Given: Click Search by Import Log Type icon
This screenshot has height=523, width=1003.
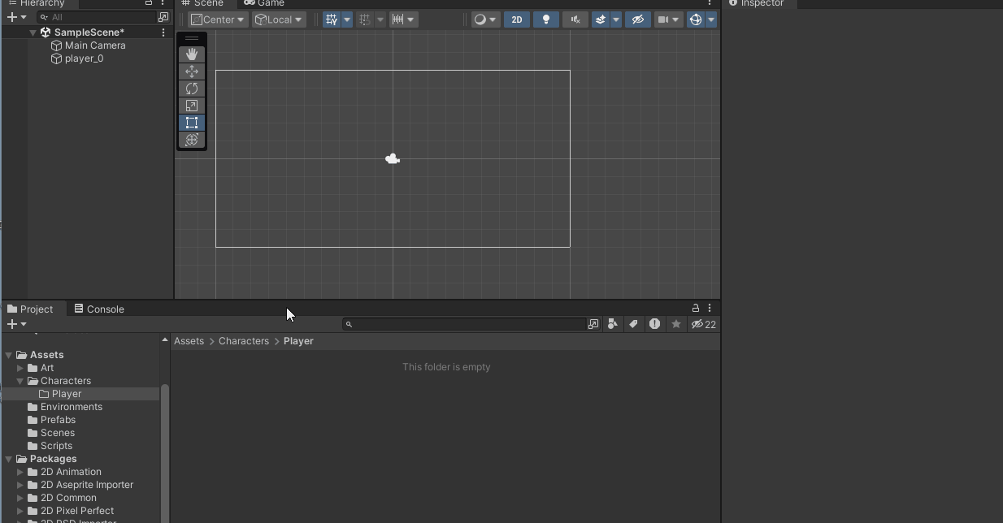Looking at the screenshot, I should tap(654, 324).
